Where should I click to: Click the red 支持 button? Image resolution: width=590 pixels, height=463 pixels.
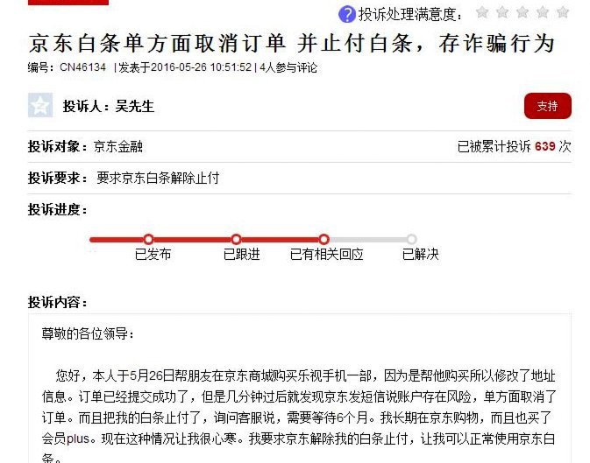(547, 106)
